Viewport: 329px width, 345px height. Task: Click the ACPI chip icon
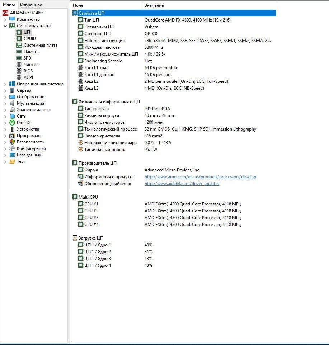pos(19,77)
